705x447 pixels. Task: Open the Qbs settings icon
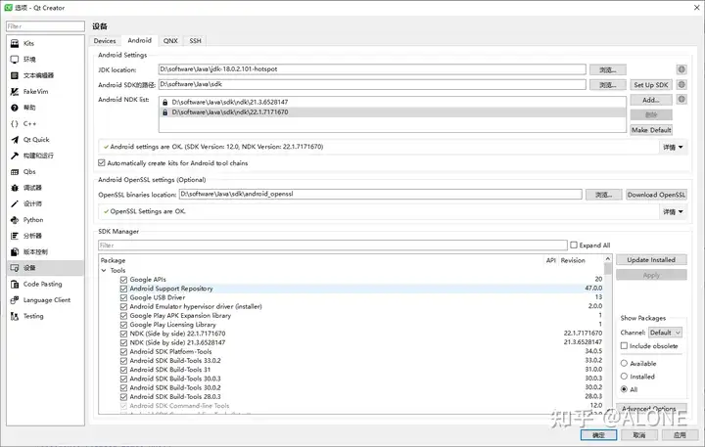[15, 171]
